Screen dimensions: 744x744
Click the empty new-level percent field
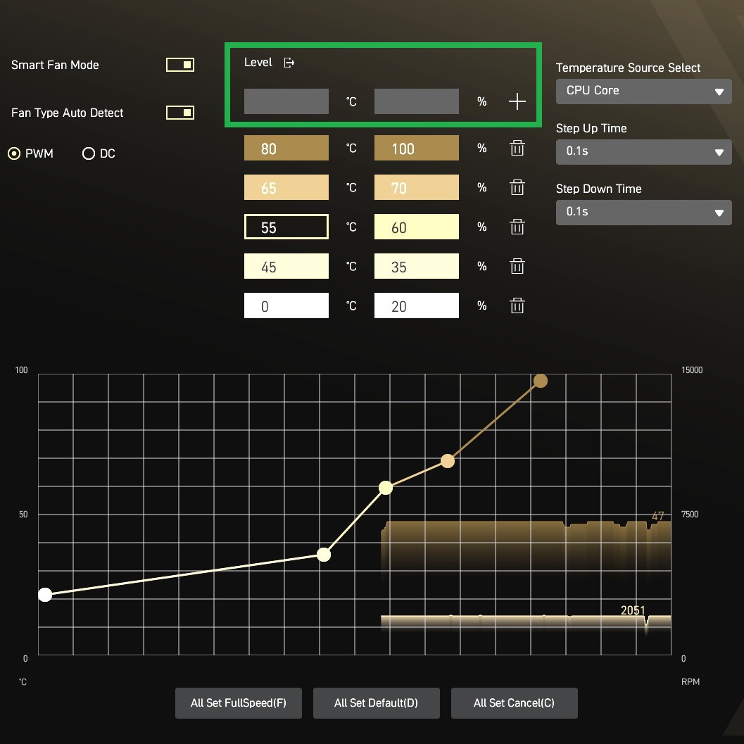pyautogui.click(x=416, y=101)
